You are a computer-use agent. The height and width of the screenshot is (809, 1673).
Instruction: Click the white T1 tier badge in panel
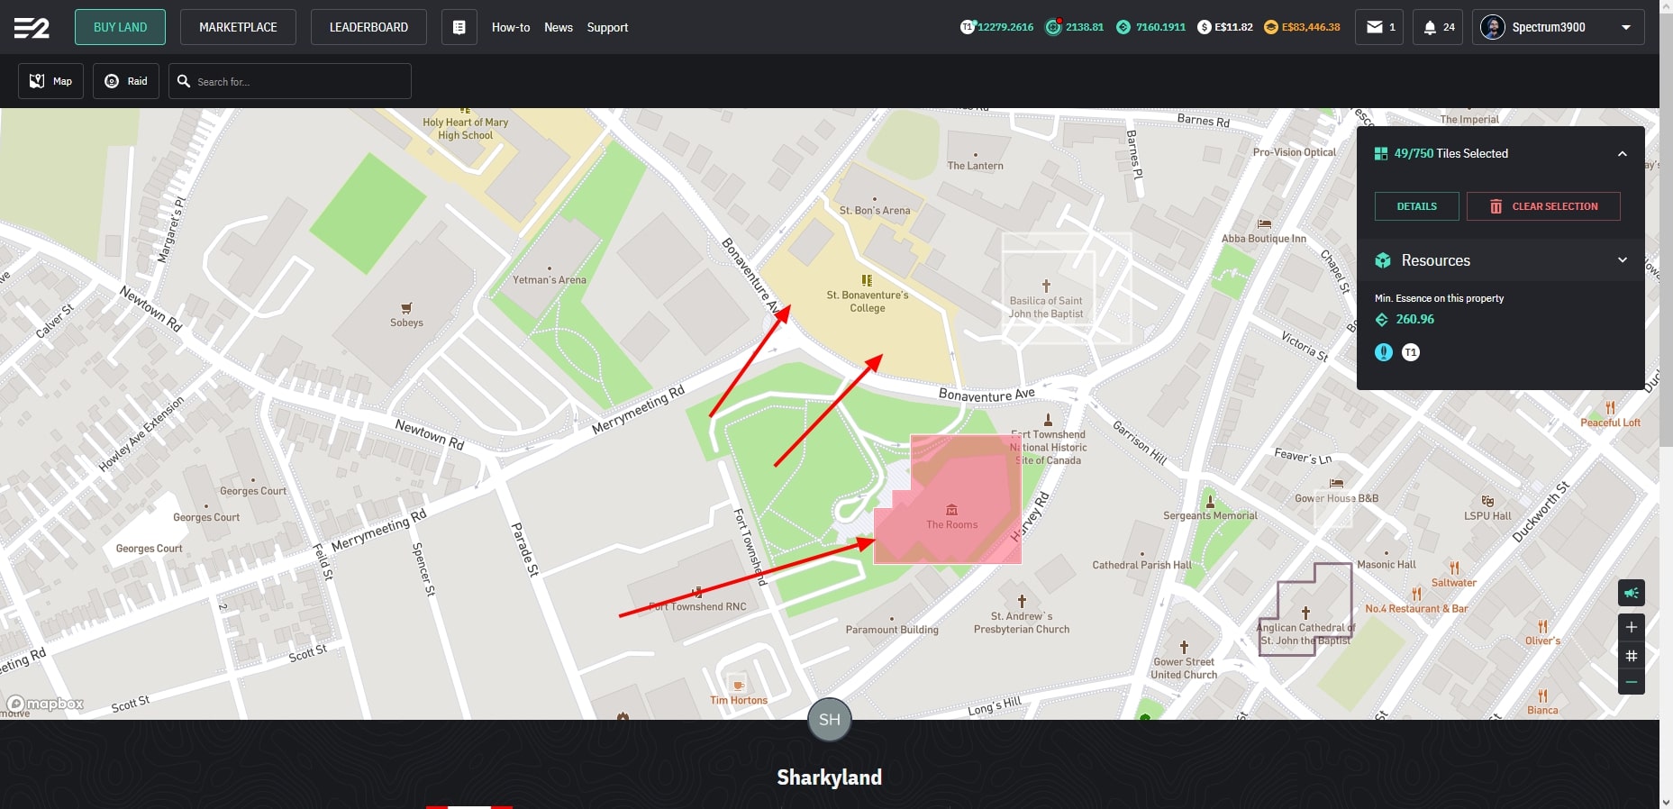coord(1411,352)
